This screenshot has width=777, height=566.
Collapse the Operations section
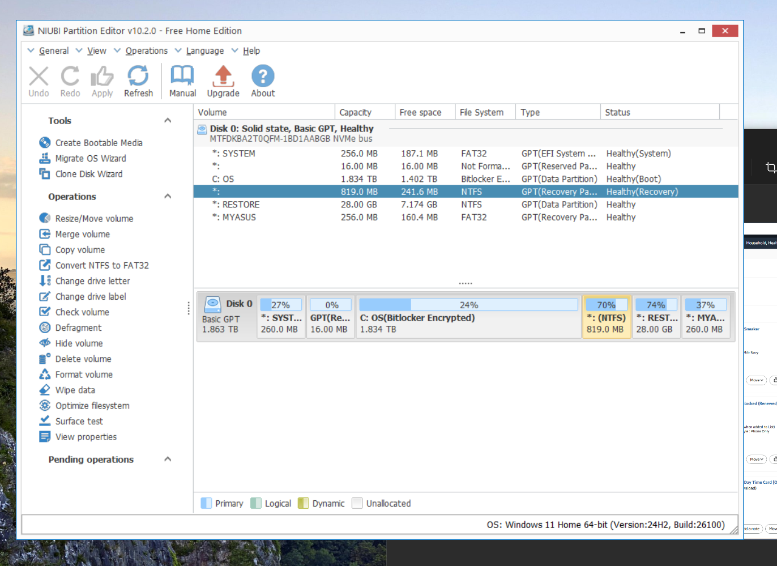point(168,197)
